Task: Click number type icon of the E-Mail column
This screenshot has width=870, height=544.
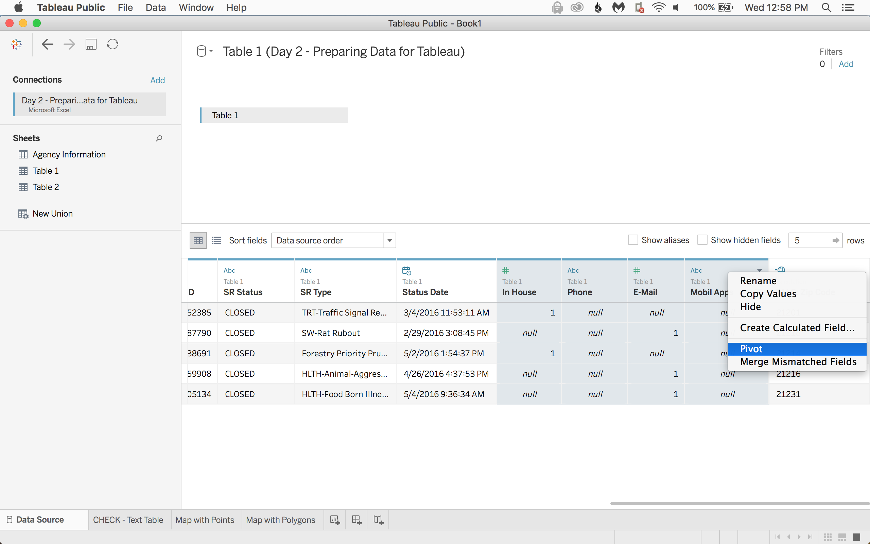Action: [637, 270]
